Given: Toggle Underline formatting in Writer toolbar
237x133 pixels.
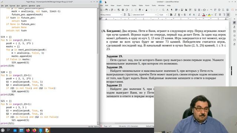Looking at the screenshot, I should coord(179,15).
